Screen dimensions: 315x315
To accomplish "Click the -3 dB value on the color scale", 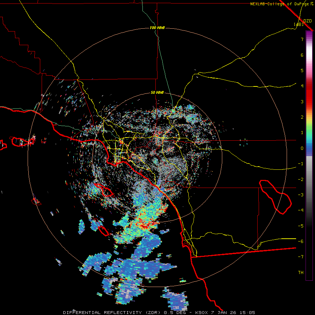I will pos(301,195).
